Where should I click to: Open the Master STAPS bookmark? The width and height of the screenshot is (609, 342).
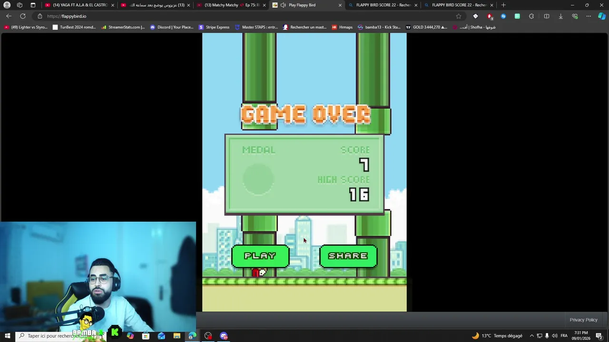tap(256, 27)
